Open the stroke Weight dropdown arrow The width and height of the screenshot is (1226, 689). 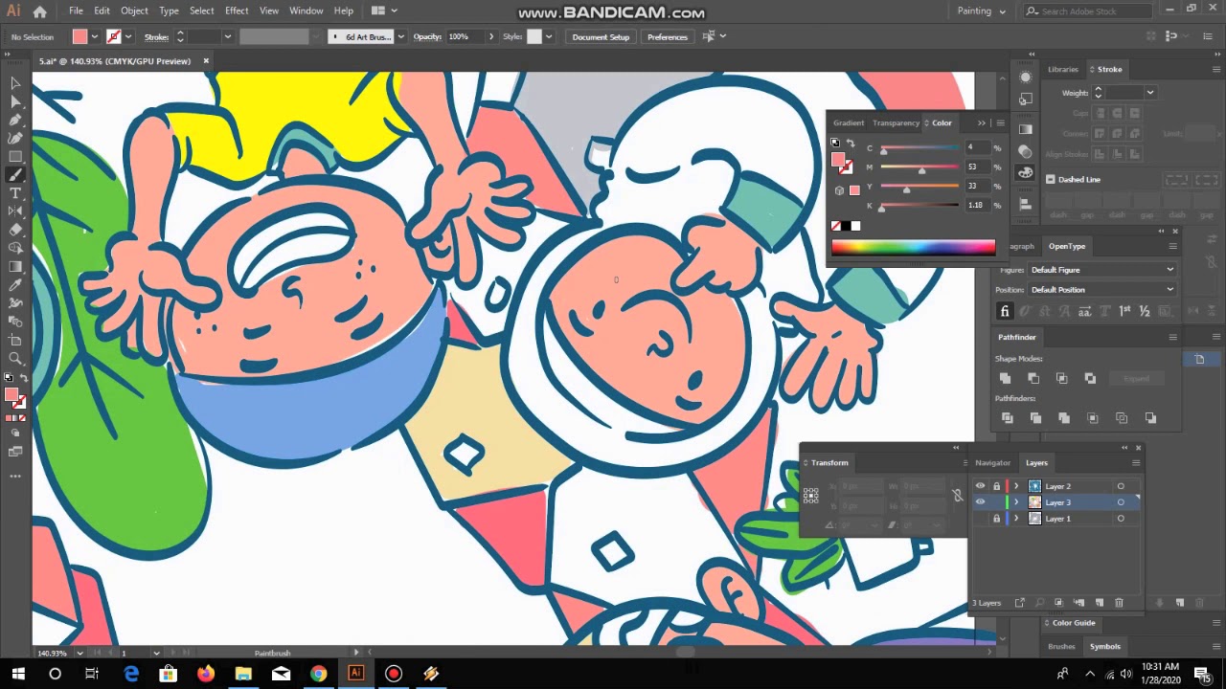click(1149, 93)
